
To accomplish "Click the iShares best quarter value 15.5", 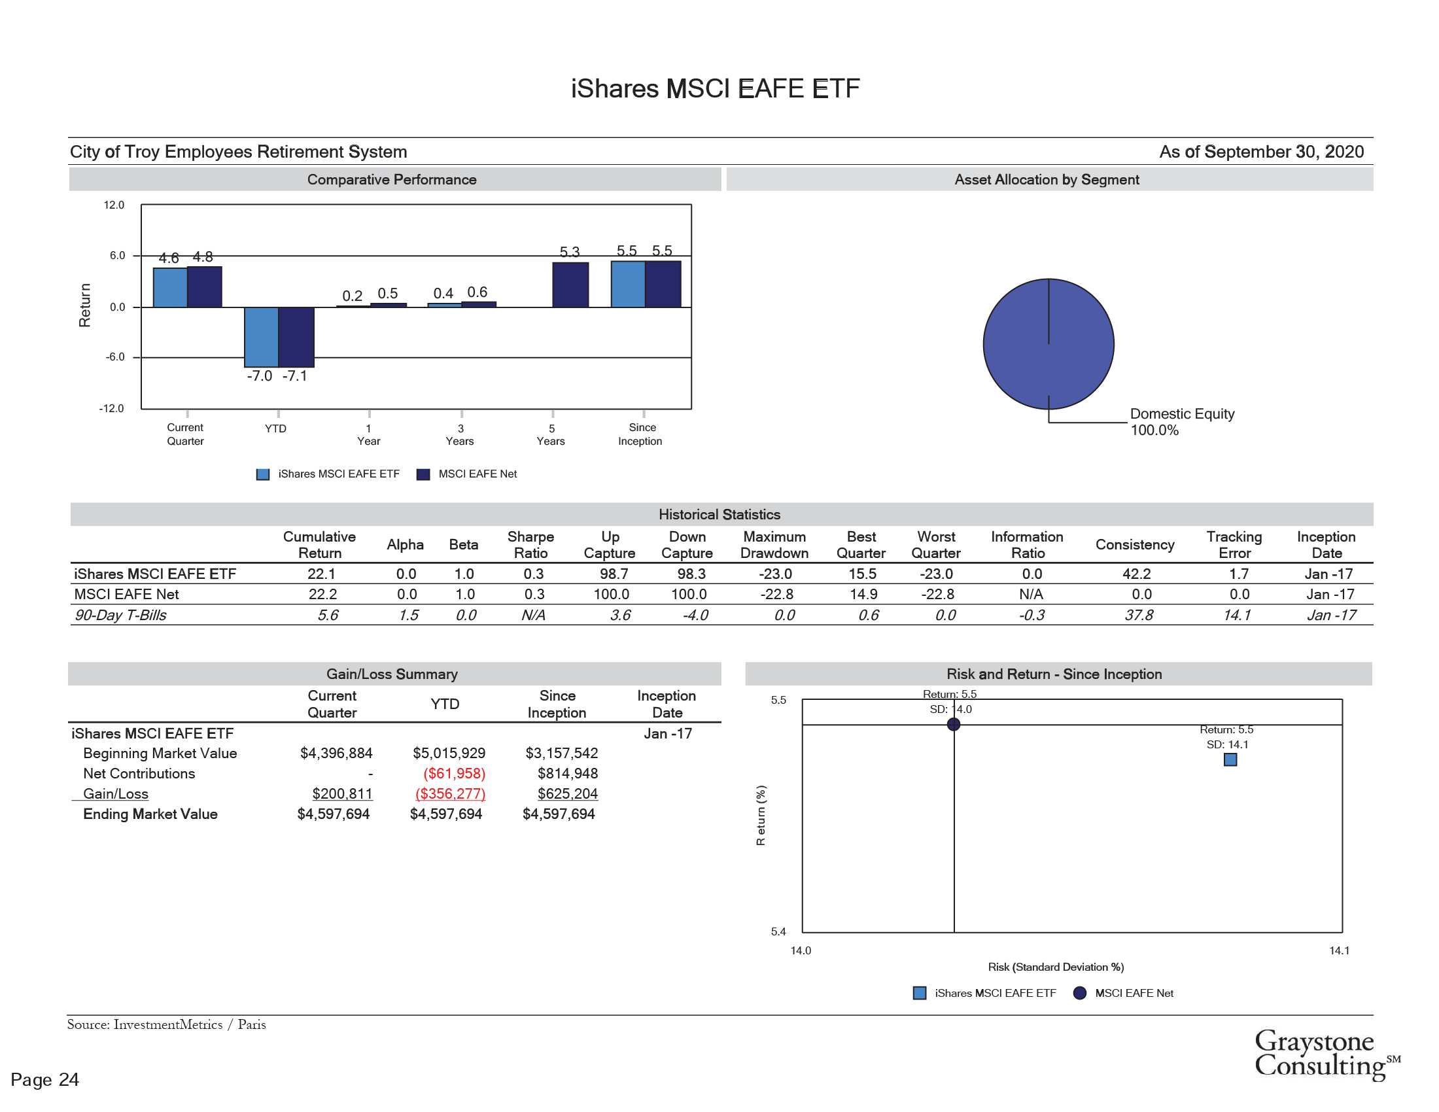I will click(863, 574).
